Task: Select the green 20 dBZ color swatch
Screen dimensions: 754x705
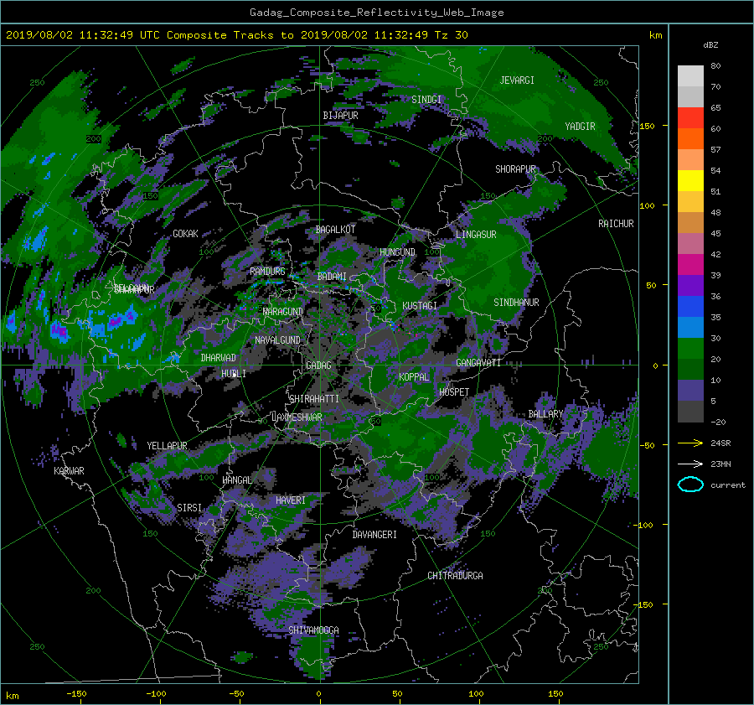Action: 690,349
